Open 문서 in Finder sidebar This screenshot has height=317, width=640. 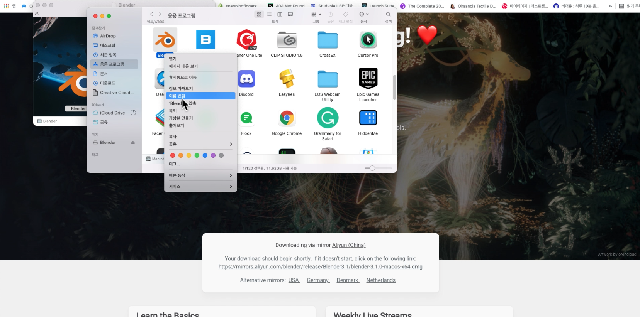pos(114,73)
